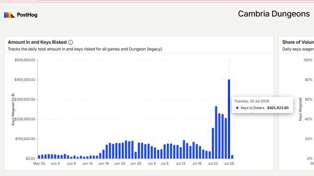Click the $0.00 y-axis label
Image resolution: width=314 pixels, height=176 pixels.
click(30, 158)
